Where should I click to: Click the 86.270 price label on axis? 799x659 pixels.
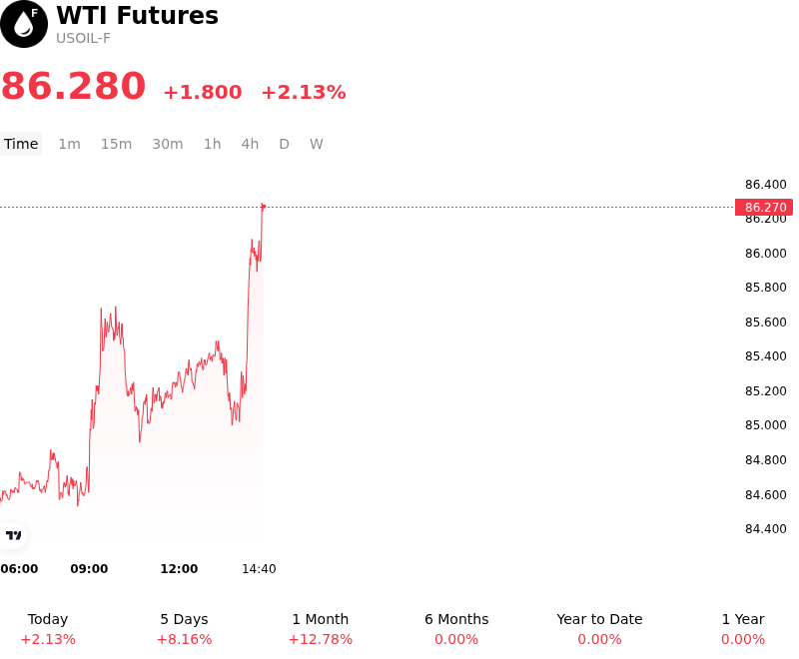[764, 208]
